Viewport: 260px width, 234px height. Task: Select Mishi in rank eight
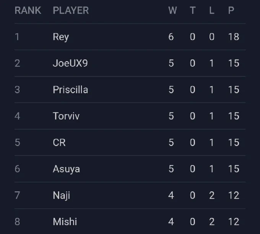[x=65, y=222]
